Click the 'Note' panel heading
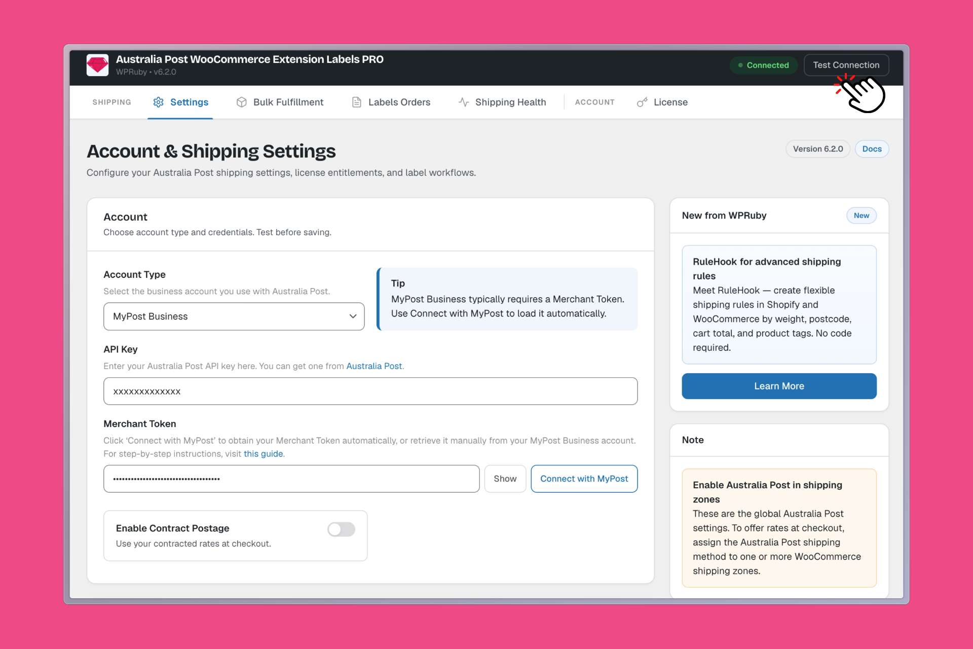973x649 pixels. (x=693, y=440)
